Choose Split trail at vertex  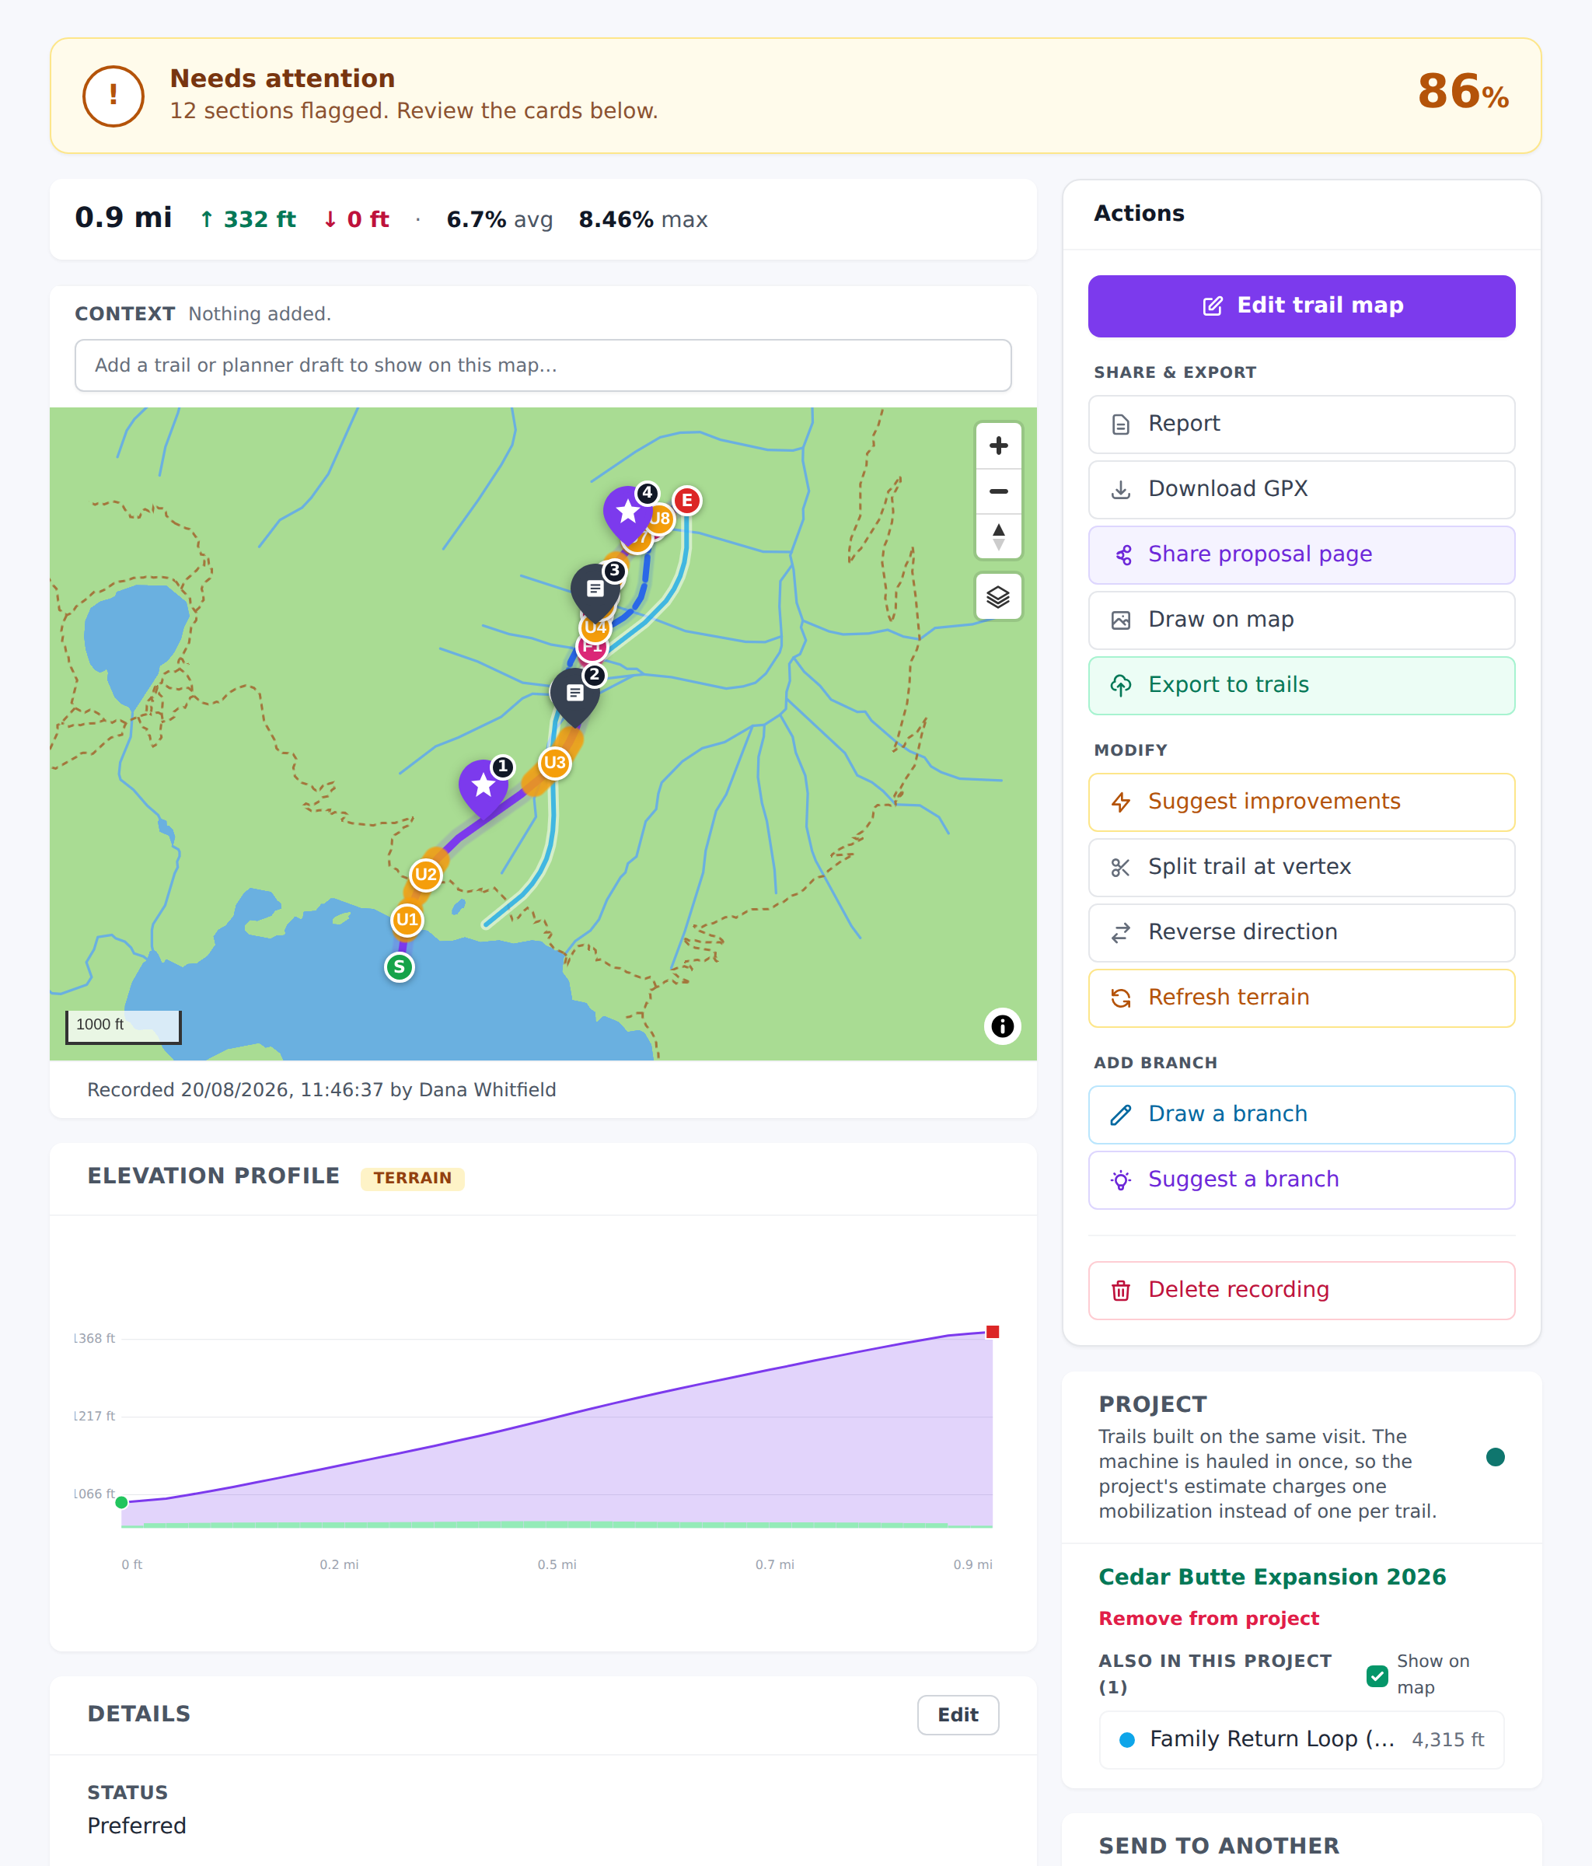coord(1301,867)
